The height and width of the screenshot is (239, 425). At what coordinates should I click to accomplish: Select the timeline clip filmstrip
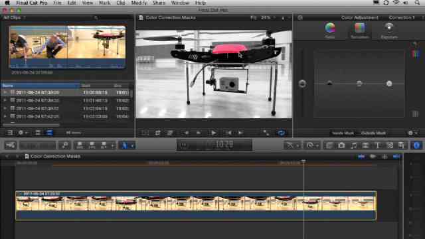[196, 205]
